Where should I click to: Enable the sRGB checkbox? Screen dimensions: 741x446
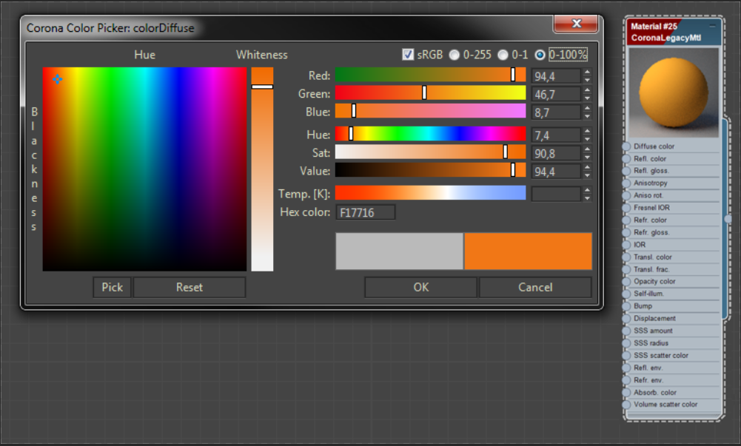click(x=407, y=54)
